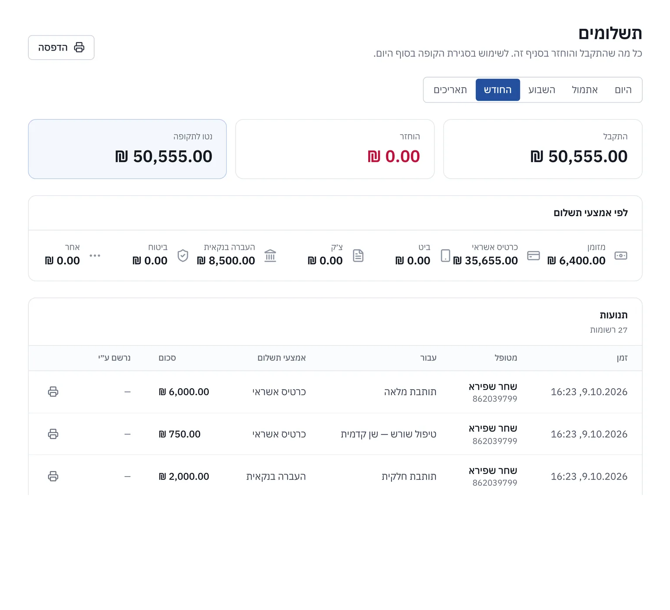The image size is (670, 610).
Task: Click the תותבת מלאה treatment cell
Action: (x=410, y=392)
